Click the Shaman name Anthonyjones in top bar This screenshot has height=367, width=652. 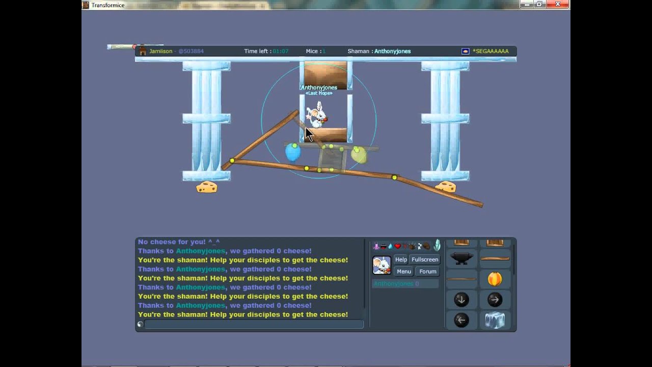coord(392,51)
